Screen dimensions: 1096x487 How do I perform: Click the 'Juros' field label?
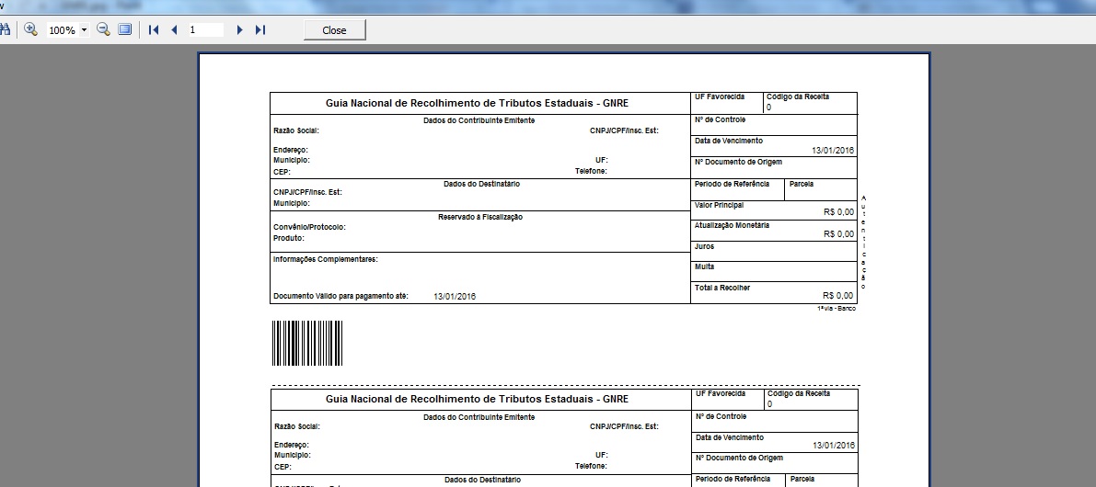pos(705,246)
